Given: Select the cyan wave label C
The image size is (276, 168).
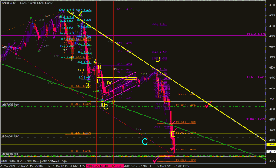Looking at the screenshot, I should coord(145,141).
